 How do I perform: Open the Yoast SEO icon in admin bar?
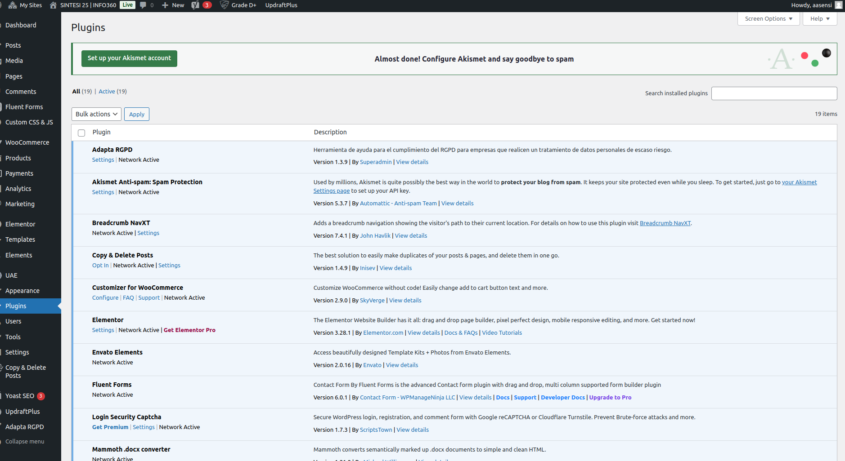click(x=195, y=5)
